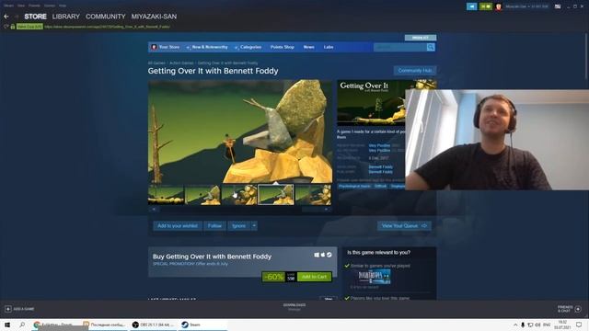
Task: Open the STORE tab
Action: tap(35, 17)
